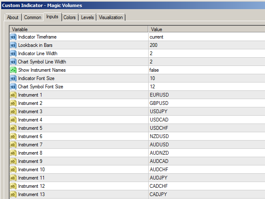Click the numeric icon beside Lookback in Bars
The image size is (265, 199).
[13, 45]
